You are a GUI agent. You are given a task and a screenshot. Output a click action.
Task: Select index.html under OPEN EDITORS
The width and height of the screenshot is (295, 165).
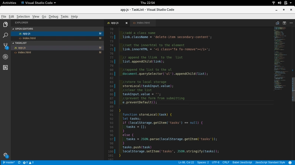(57, 38)
